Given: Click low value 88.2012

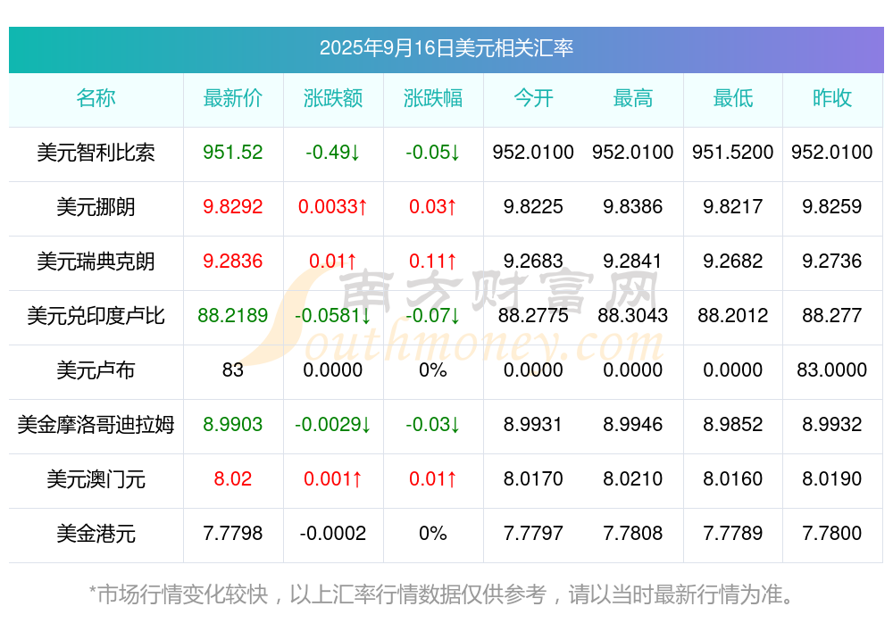Looking at the screenshot, I should click(x=732, y=315).
